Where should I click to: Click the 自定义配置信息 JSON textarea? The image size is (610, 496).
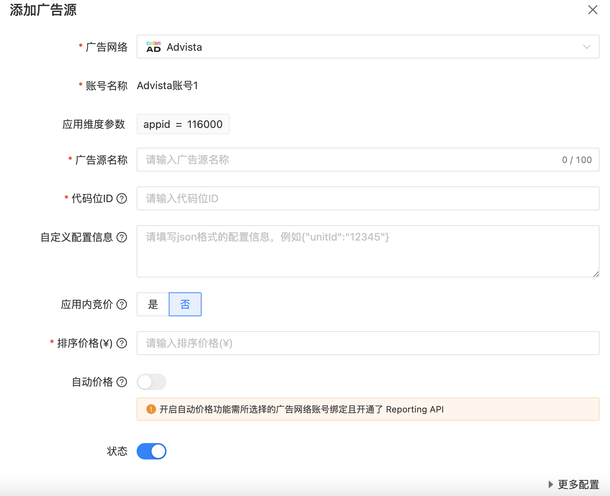(368, 251)
